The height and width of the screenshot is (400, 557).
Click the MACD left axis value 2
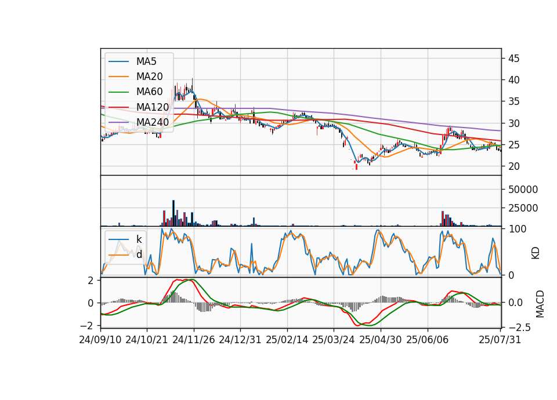click(91, 281)
